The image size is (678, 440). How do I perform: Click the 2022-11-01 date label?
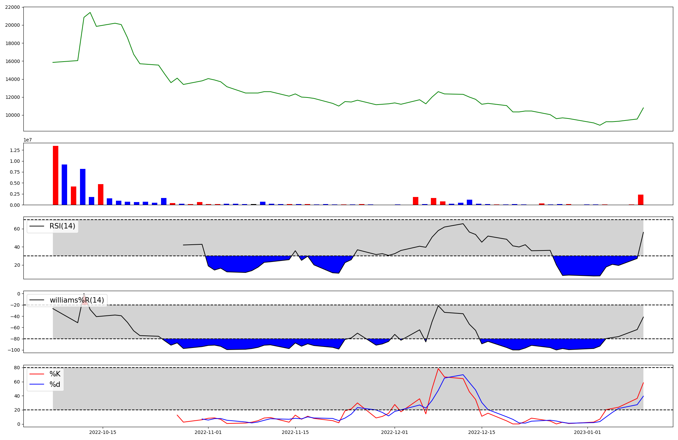pyautogui.click(x=208, y=432)
